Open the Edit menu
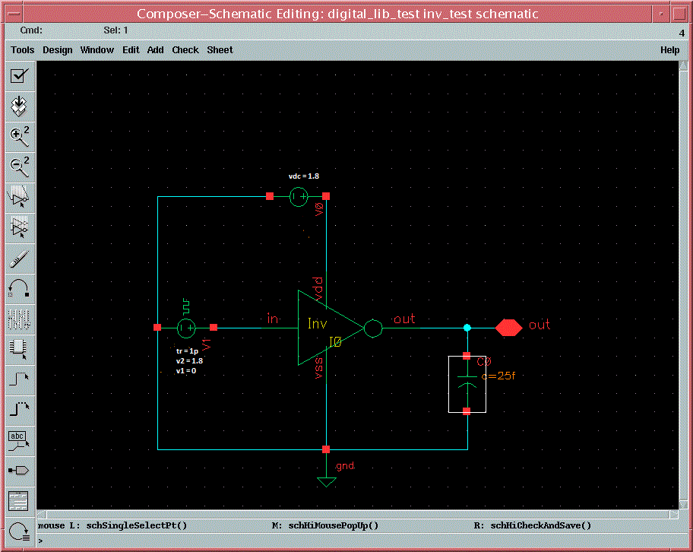The height and width of the screenshot is (552, 693). point(131,50)
